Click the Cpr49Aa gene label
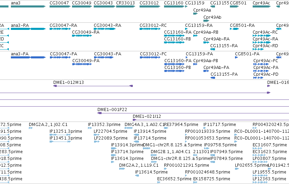Screen dimensions: 289x184 (x=202, y=10)
